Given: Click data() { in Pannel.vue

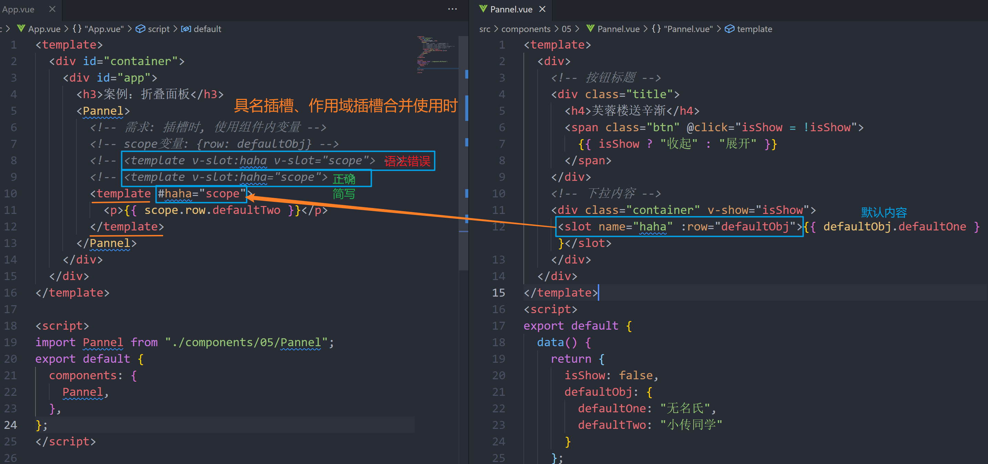Looking at the screenshot, I should click(564, 342).
